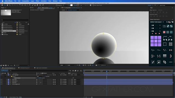Screen dimensions: 175x98
Task: Hide the 'balle' layer eye icon
Action: (1, 79)
